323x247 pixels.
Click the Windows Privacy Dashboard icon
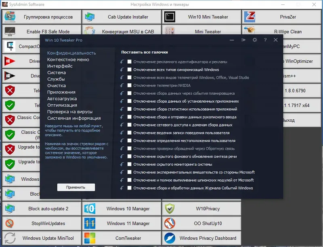169,238
